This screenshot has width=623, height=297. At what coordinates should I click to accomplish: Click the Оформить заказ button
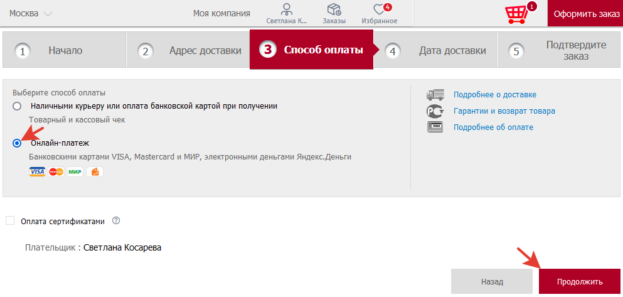pyautogui.click(x=585, y=14)
